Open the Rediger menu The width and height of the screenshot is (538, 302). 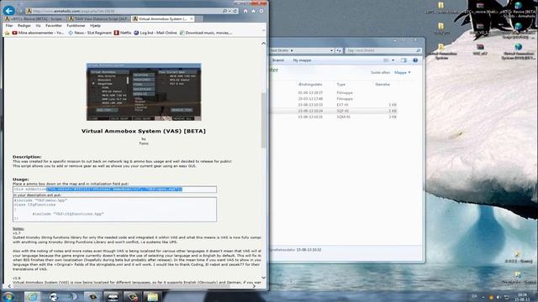point(24,26)
